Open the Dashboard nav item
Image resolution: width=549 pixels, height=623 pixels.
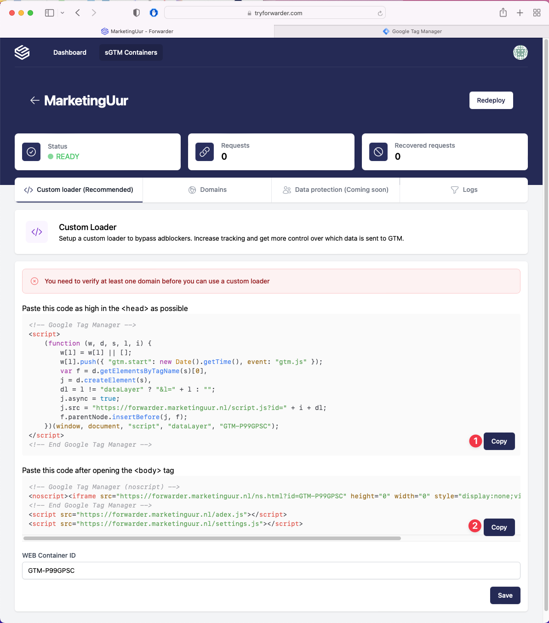coord(70,52)
